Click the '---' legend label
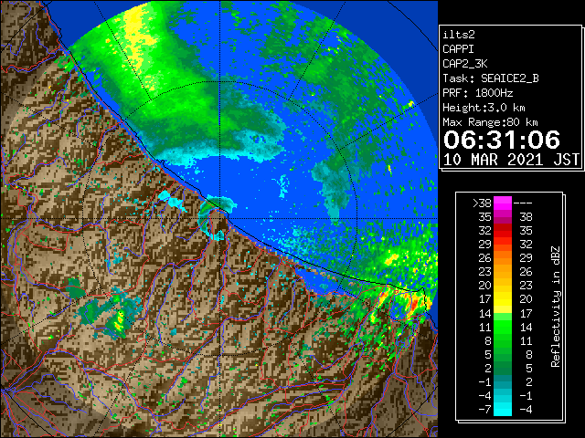The image size is (585, 438). click(523, 203)
